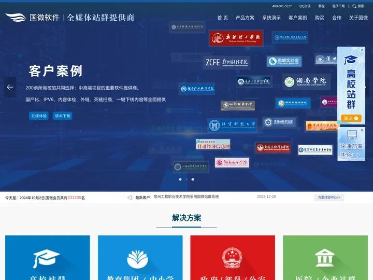This screenshot has width=373, height=280.
Task: Click the 湖南女子学院 logo
Action: click(x=232, y=162)
